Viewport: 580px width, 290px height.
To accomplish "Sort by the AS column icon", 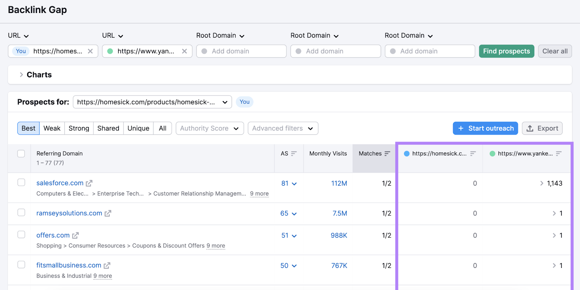I will [294, 154].
